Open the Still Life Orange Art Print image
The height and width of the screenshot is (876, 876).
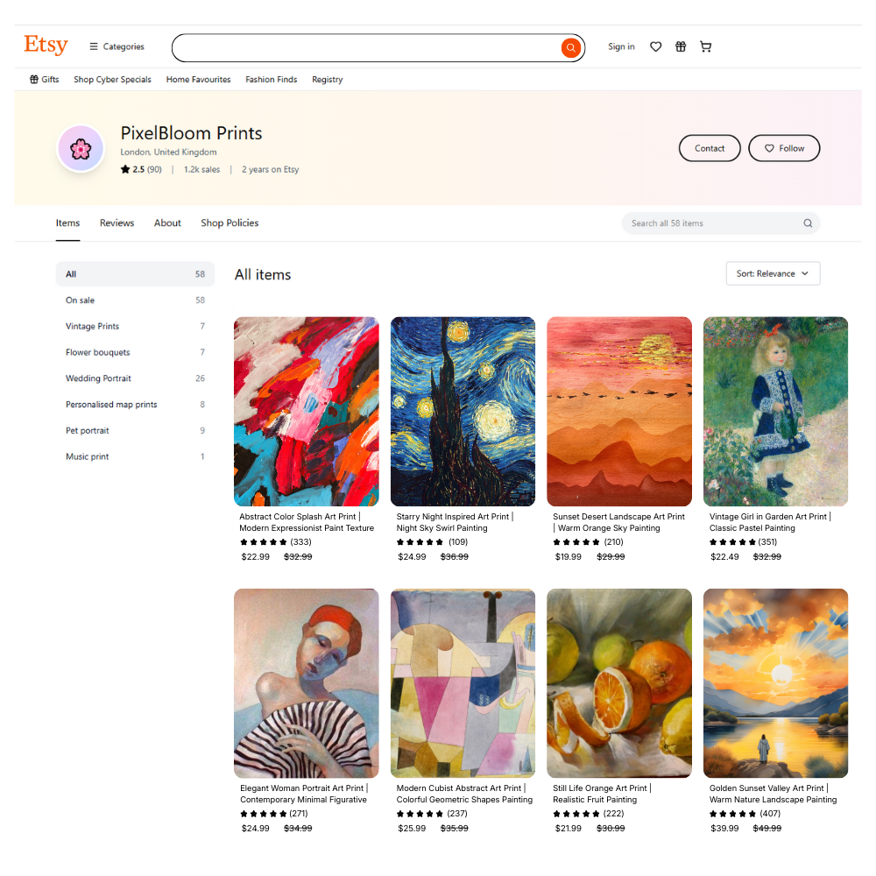619,682
